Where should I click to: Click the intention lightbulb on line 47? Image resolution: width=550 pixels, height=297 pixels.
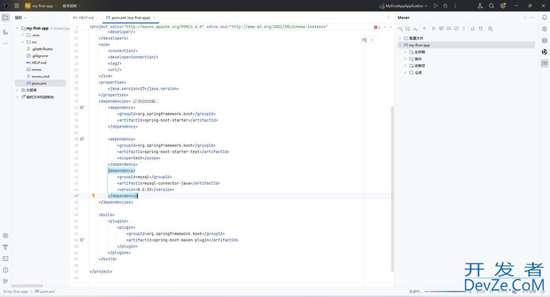point(94,196)
